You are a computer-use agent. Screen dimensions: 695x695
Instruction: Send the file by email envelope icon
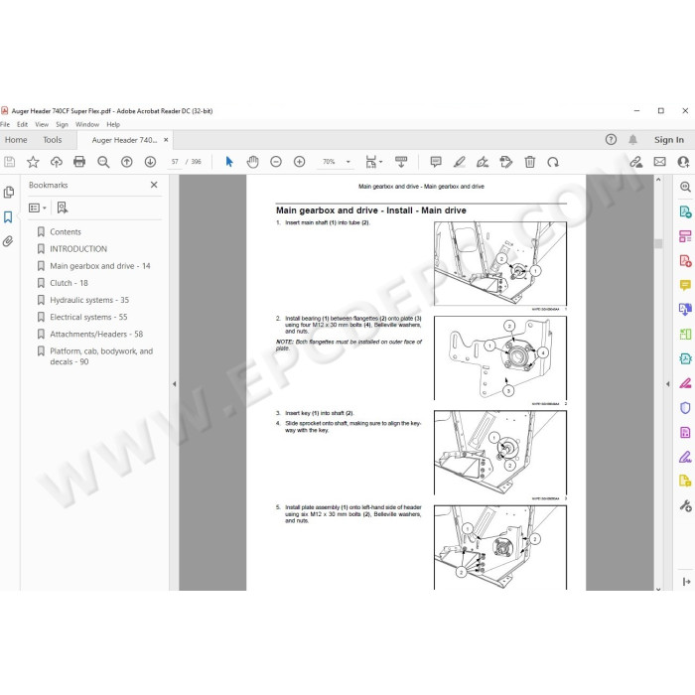pyautogui.click(x=659, y=162)
